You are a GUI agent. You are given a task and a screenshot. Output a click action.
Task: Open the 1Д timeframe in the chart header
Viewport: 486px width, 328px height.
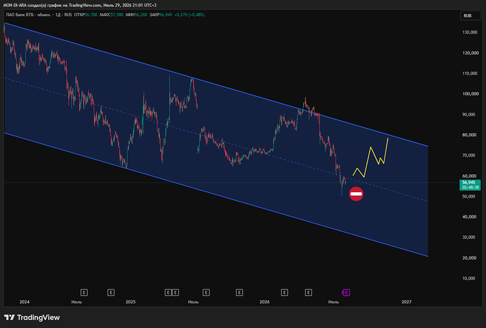click(58, 15)
